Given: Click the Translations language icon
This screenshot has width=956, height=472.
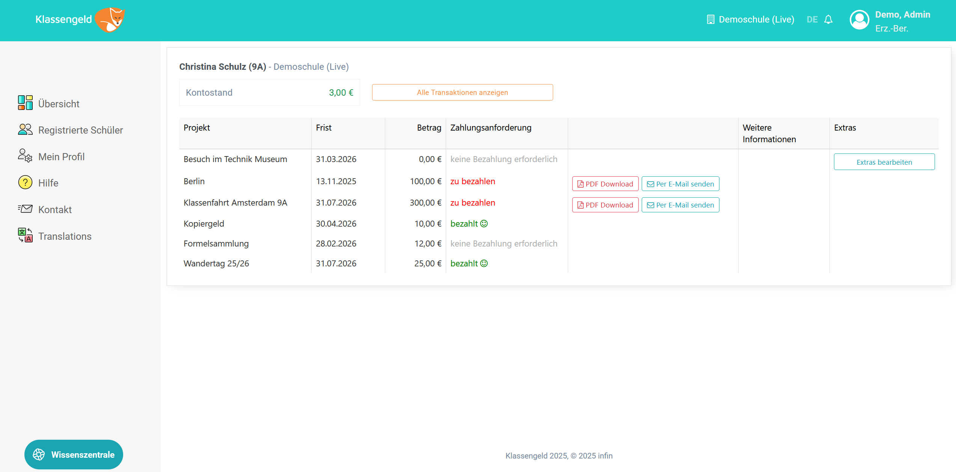Looking at the screenshot, I should pyautogui.click(x=25, y=236).
